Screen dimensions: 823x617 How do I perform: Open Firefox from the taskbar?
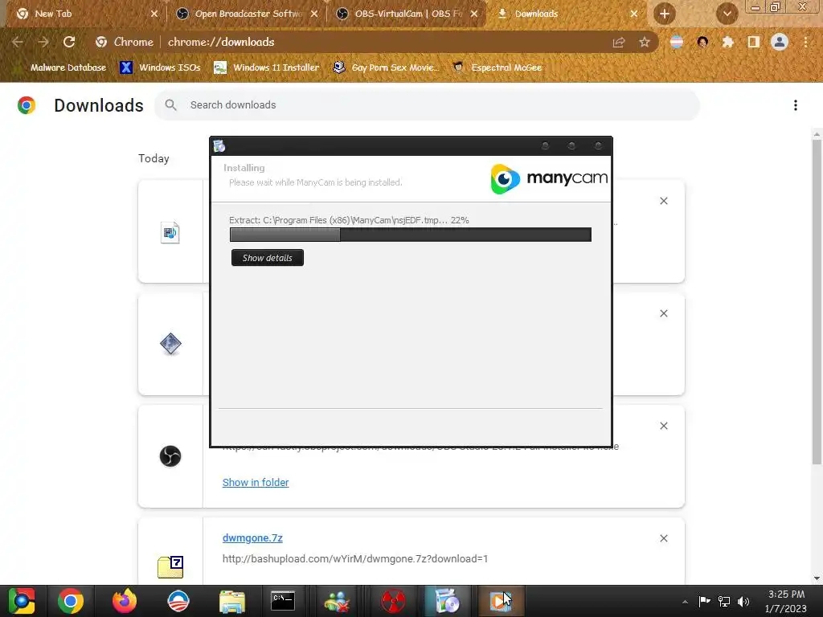(x=125, y=601)
